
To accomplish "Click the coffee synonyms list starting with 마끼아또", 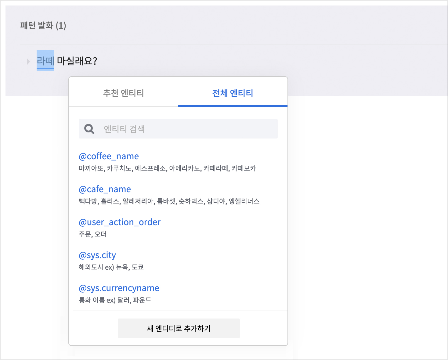I will pos(167,168).
